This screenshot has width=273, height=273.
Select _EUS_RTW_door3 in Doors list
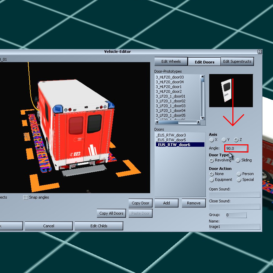point(171,135)
